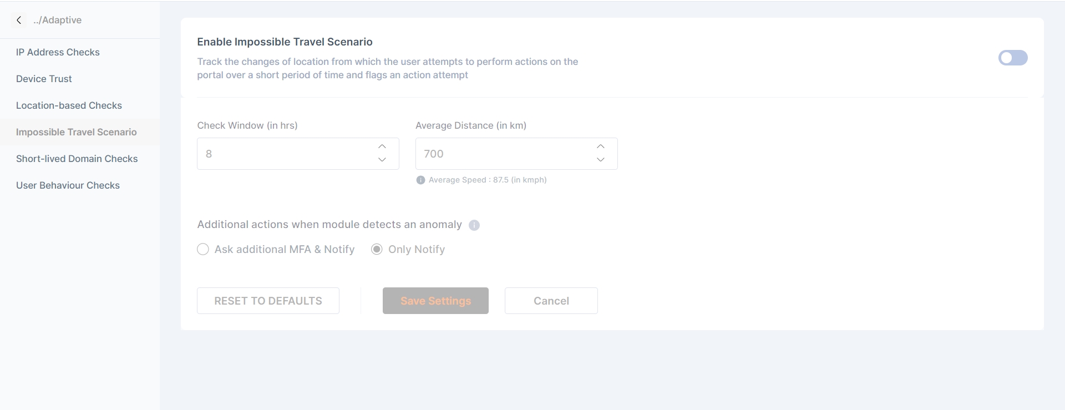Enable the Impossible Travel Scenario toggle
1065x410 pixels.
coord(1012,58)
